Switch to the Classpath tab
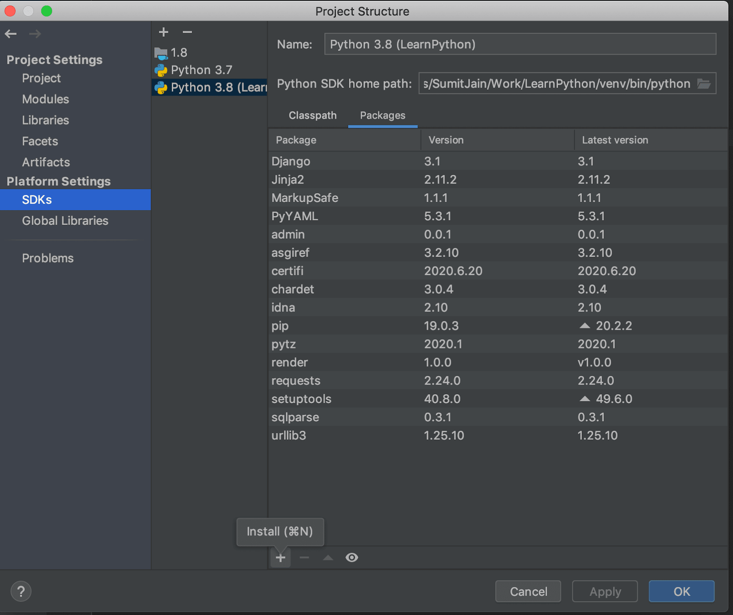 click(312, 115)
